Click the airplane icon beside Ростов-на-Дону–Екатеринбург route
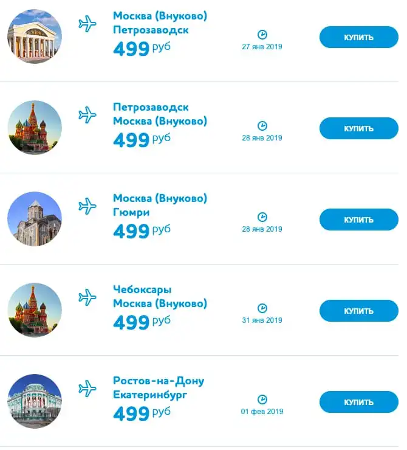Image resolution: width=407 pixels, height=450 pixels. tap(87, 389)
